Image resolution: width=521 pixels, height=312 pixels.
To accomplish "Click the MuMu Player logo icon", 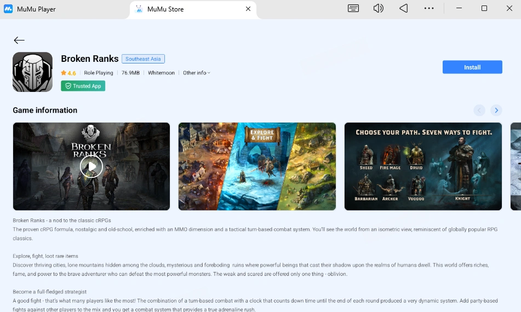I will coord(8,9).
